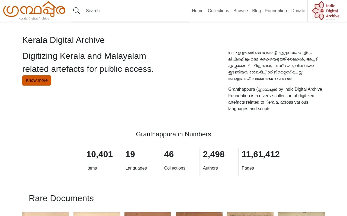Open the Indic Digital Archive Foundation logo

(326, 11)
